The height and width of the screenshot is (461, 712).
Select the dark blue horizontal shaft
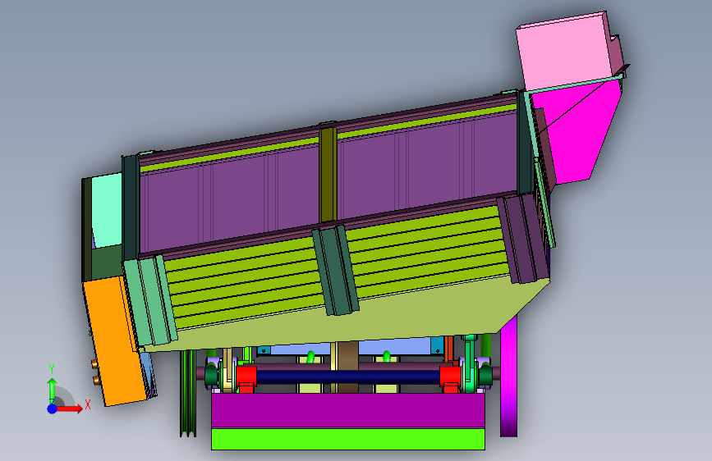[348, 377]
